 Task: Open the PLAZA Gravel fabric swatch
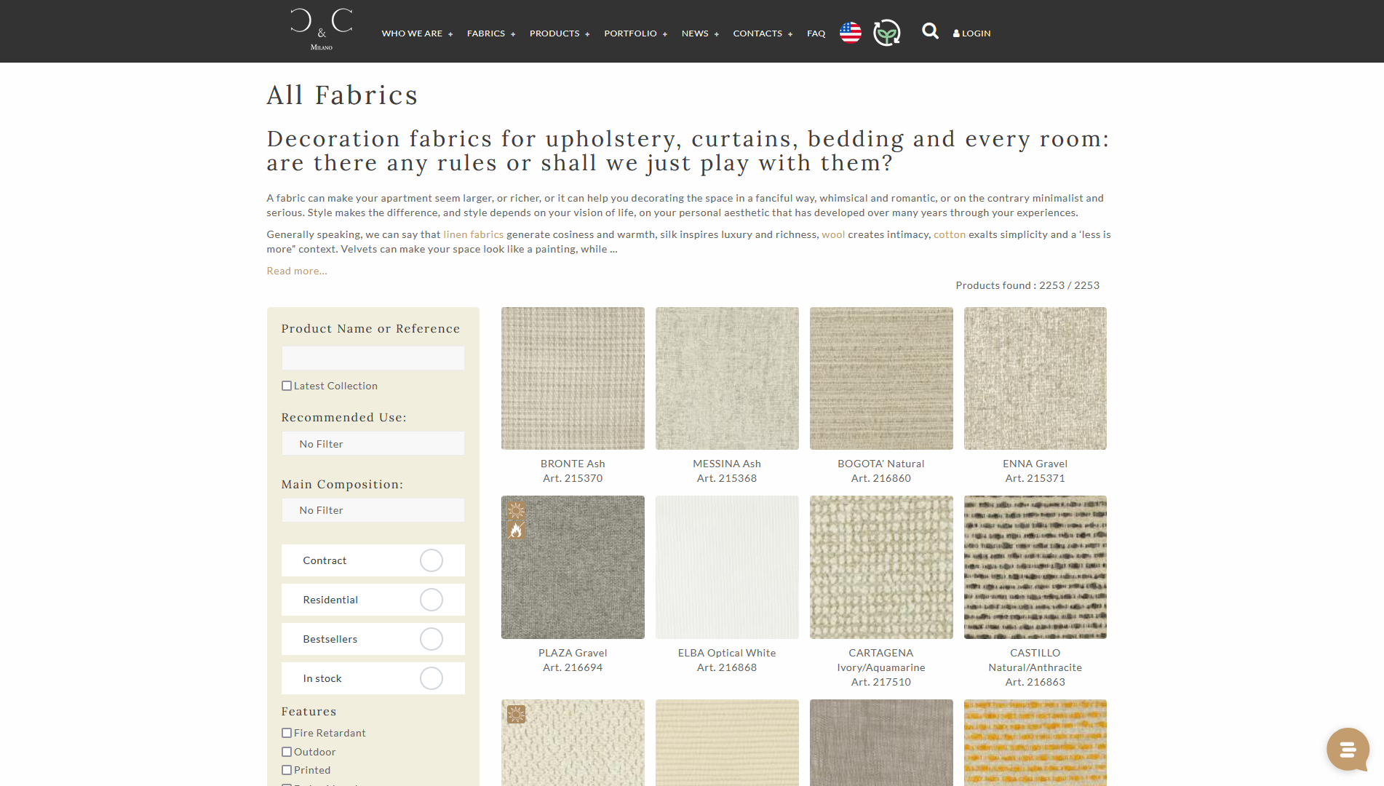pyautogui.click(x=573, y=568)
